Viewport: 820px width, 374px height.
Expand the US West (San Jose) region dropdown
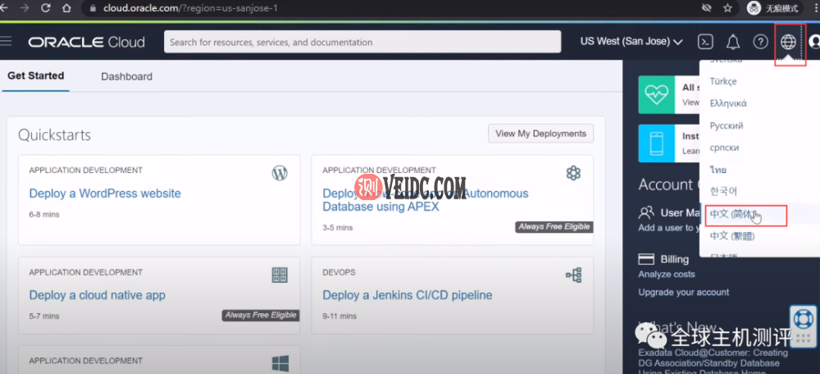(631, 42)
